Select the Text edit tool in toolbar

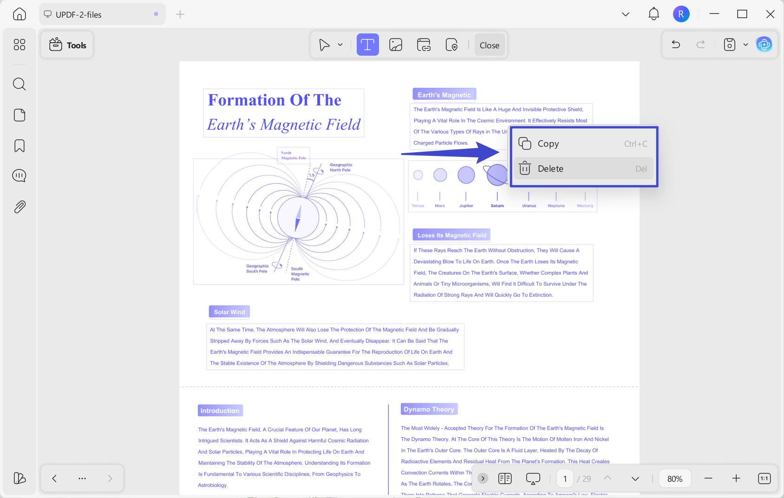[x=367, y=45]
